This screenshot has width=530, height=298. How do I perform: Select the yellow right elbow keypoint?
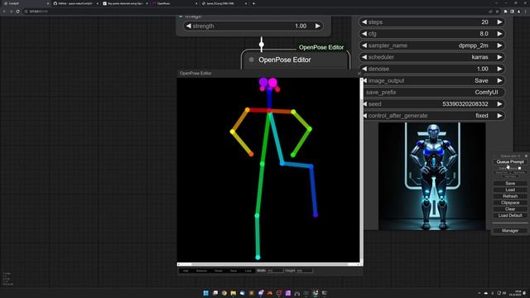tap(232, 132)
